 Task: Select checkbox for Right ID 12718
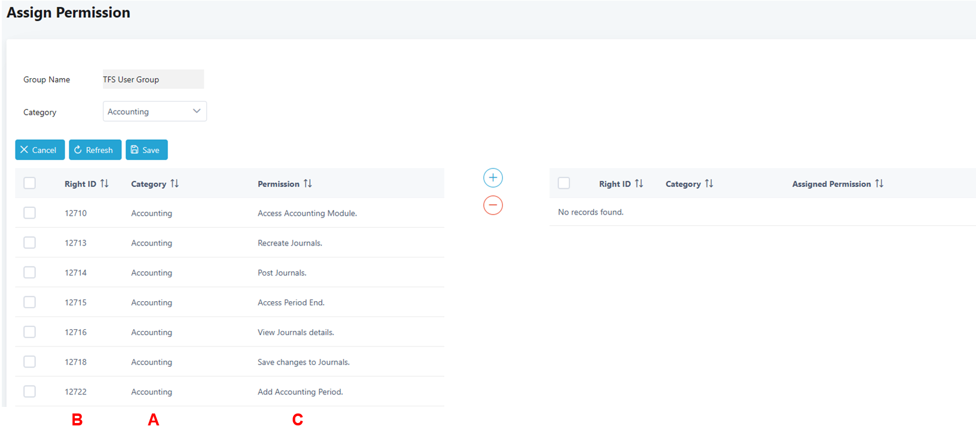(29, 362)
